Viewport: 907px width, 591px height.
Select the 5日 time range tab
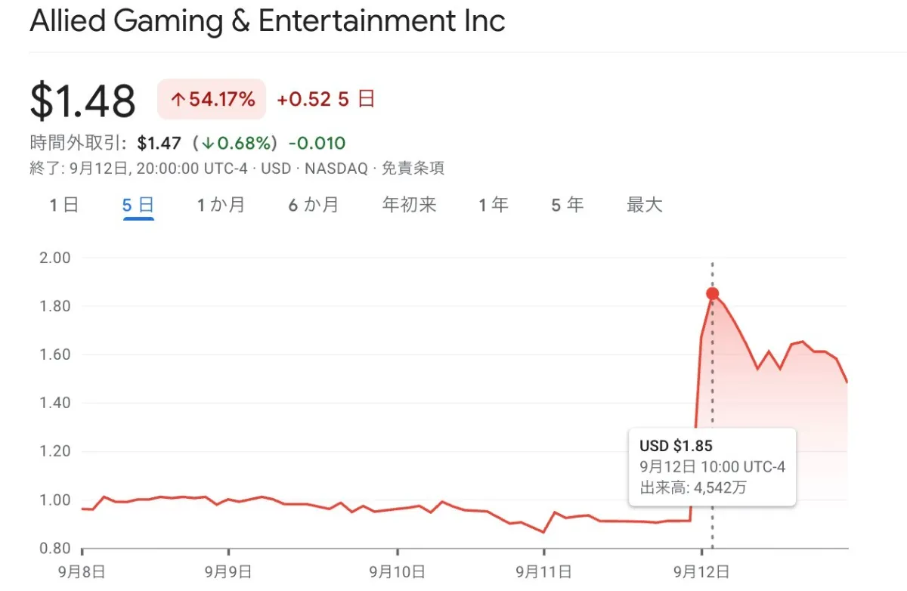point(138,204)
